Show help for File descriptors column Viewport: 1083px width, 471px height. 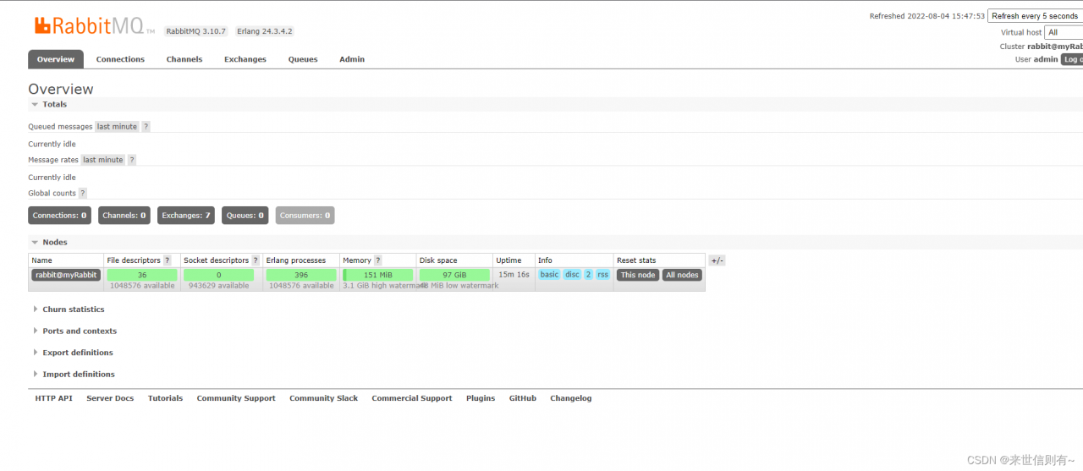click(x=168, y=260)
